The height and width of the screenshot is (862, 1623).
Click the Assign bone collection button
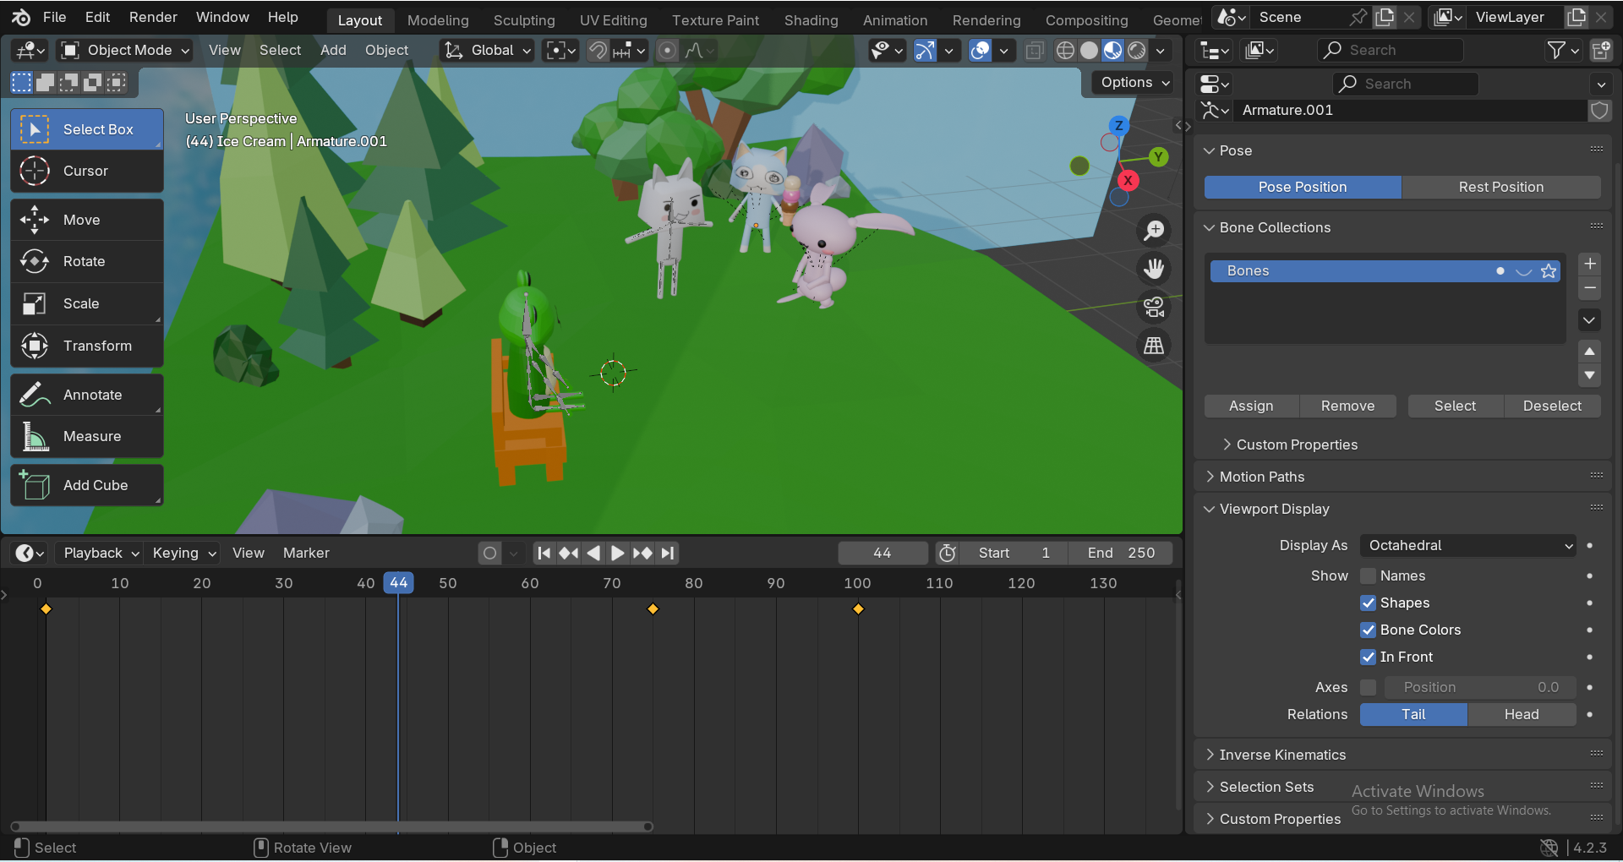(x=1251, y=406)
